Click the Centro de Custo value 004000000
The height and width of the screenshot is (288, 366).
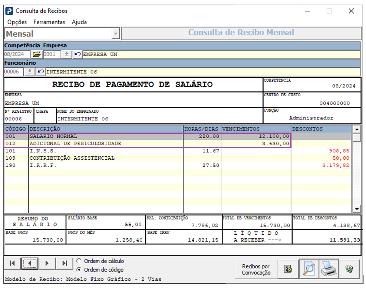tap(335, 103)
